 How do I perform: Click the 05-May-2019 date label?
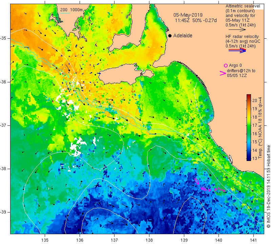click(188, 15)
